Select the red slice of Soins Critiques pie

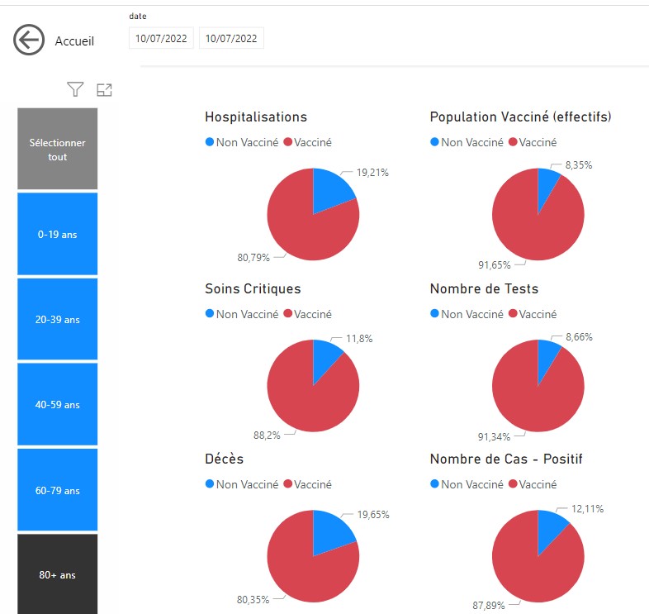[306, 397]
